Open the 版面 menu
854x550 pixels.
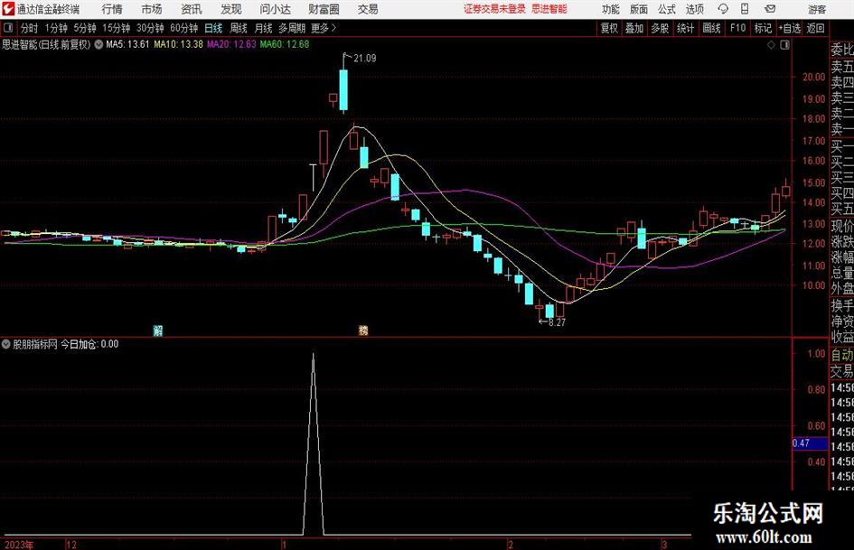(639, 9)
